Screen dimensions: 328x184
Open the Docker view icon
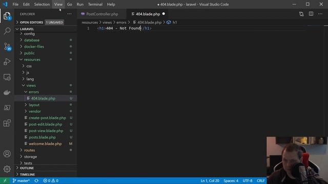coord(7,93)
